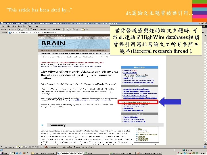Image resolution: width=207 pixels, height=155 pixels.
Task: Click the Stop loading icon in IE toolbar
Action: click(x=19, y=29)
